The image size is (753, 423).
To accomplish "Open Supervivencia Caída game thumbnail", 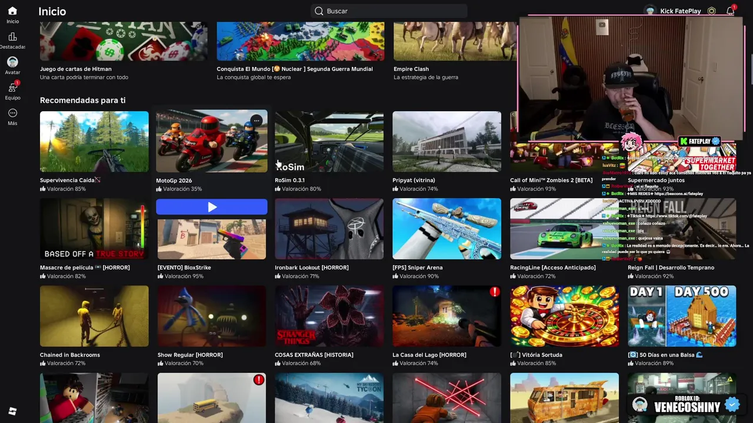I will click(94, 142).
